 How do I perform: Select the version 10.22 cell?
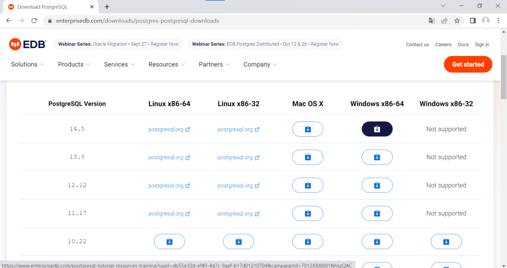[x=77, y=241]
